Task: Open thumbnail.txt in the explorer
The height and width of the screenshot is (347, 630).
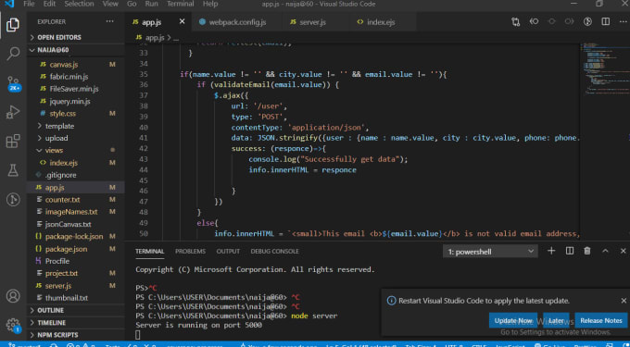Action: 67,298
